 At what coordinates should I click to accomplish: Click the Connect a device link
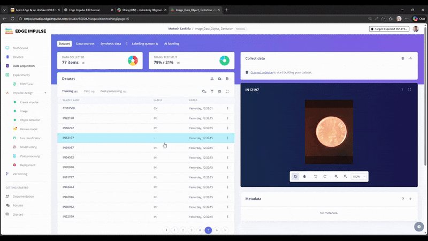coord(262,72)
